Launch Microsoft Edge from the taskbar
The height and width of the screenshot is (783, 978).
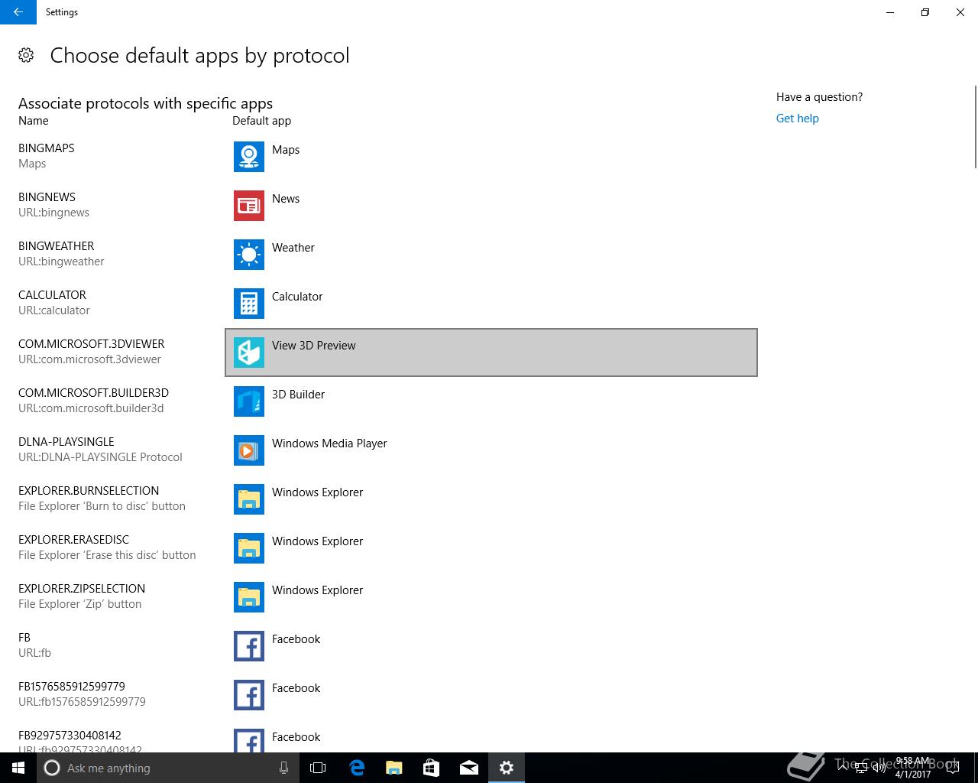(357, 768)
